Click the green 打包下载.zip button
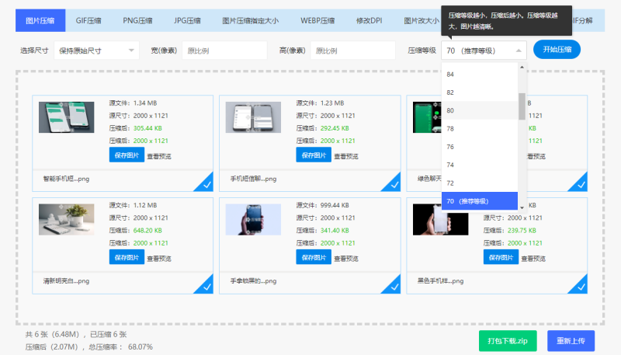 coord(508,341)
